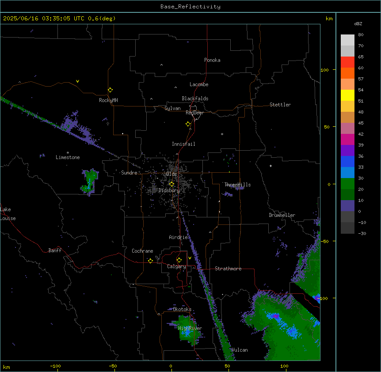This screenshot has height=372, width=381.
Task: Click the Didsbury label
Action: tap(169, 190)
